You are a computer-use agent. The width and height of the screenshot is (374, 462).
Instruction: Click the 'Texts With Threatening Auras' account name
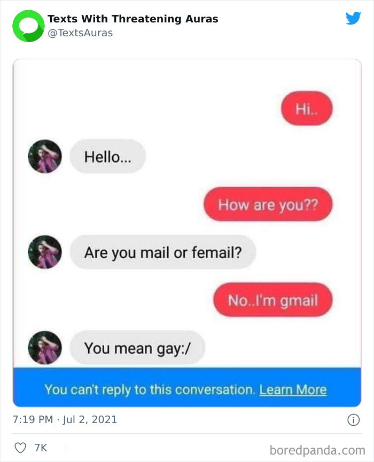[133, 19]
